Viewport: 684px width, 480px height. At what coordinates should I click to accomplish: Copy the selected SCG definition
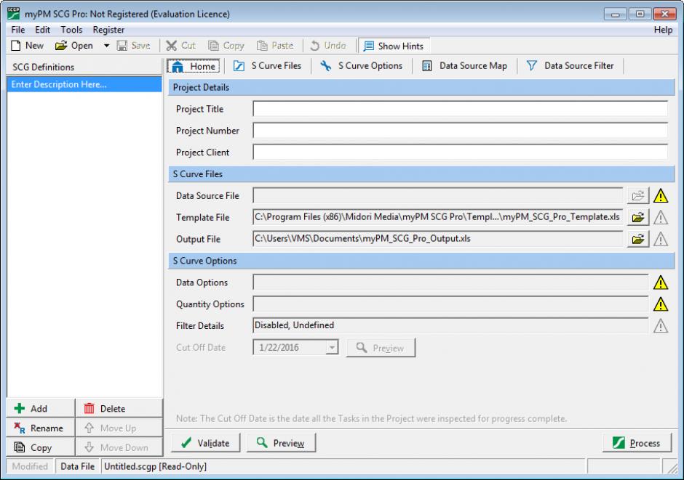click(x=41, y=447)
